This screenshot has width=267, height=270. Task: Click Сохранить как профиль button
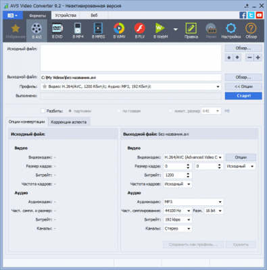pos(193,244)
